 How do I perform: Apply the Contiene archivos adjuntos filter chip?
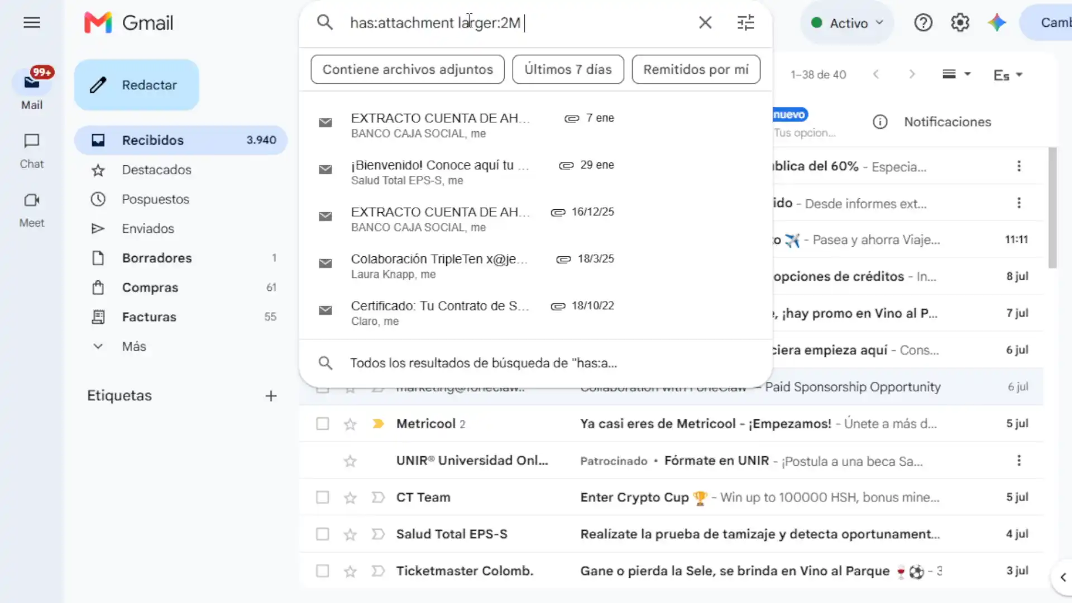click(x=408, y=69)
